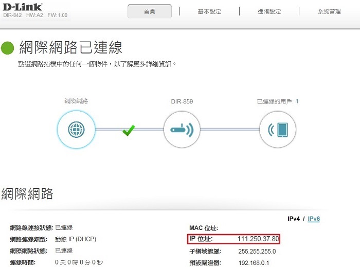Click the green checkmark connection indicator
This screenshot has height=267, width=360.
click(x=128, y=131)
